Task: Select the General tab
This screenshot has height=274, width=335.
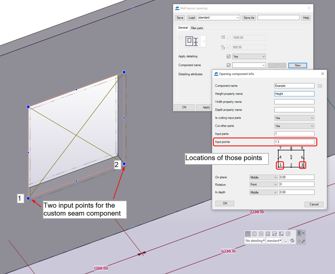Action: 183,28
